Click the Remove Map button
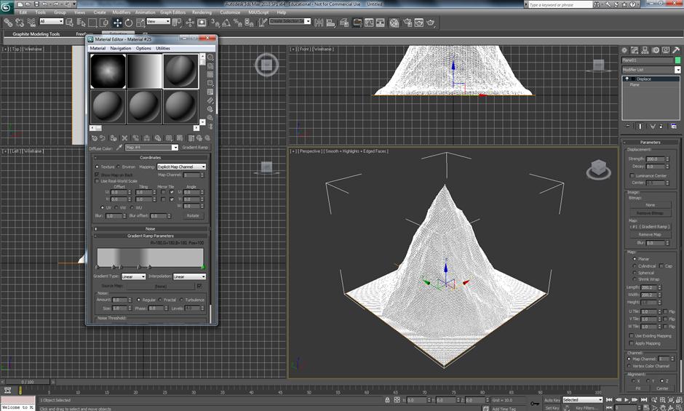 coord(650,234)
